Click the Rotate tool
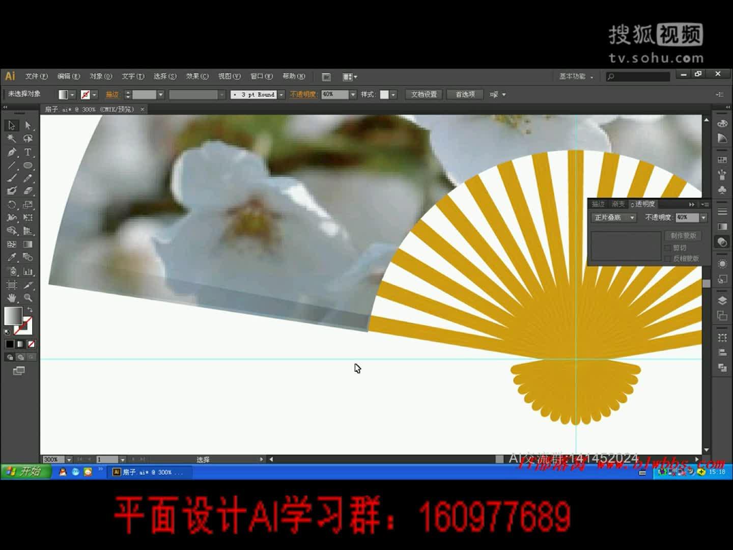 point(11,204)
